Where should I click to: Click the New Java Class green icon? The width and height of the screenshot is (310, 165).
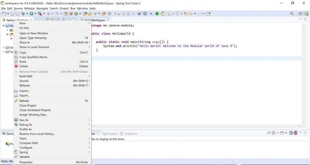[x=76, y=14]
